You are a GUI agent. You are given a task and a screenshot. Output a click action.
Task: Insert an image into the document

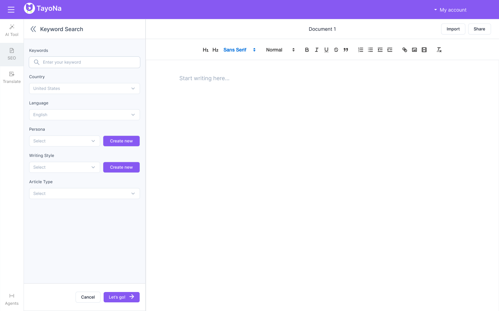[x=414, y=50]
